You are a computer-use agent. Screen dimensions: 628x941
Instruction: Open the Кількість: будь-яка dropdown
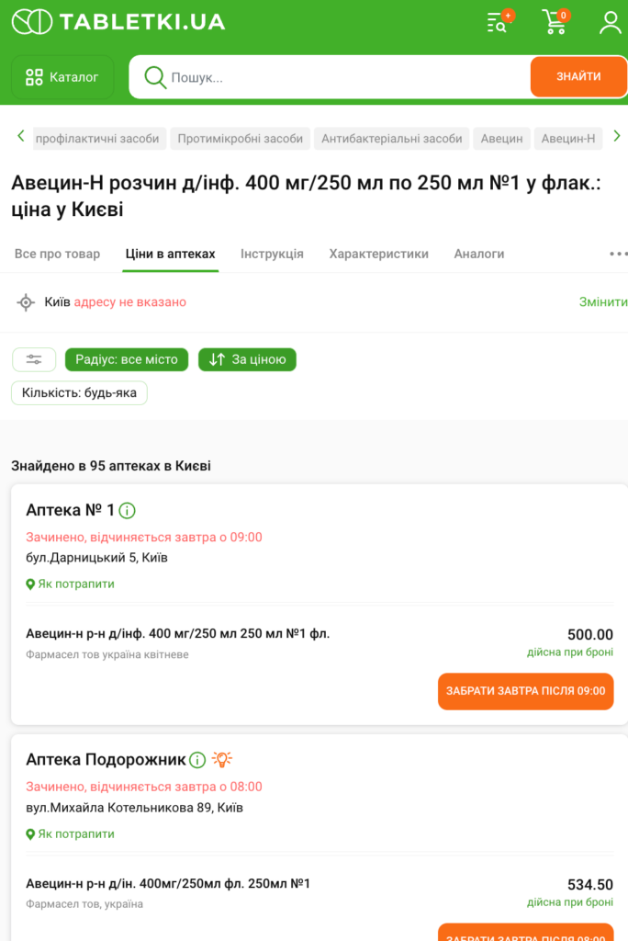(79, 393)
